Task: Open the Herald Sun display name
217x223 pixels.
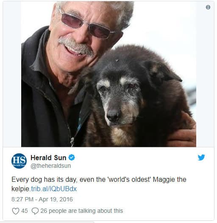Action: [x=48, y=158]
